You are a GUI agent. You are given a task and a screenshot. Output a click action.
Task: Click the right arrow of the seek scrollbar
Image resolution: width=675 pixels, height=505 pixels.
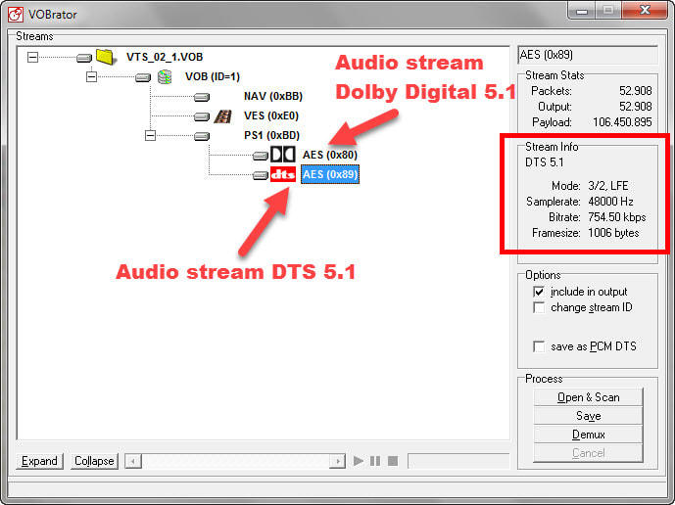click(337, 461)
